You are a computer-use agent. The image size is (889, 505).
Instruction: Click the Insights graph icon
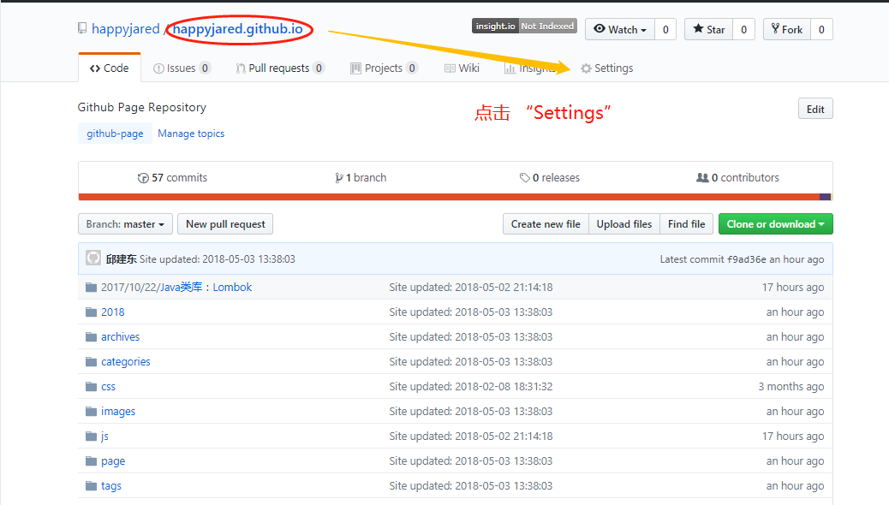coord(510,68)
